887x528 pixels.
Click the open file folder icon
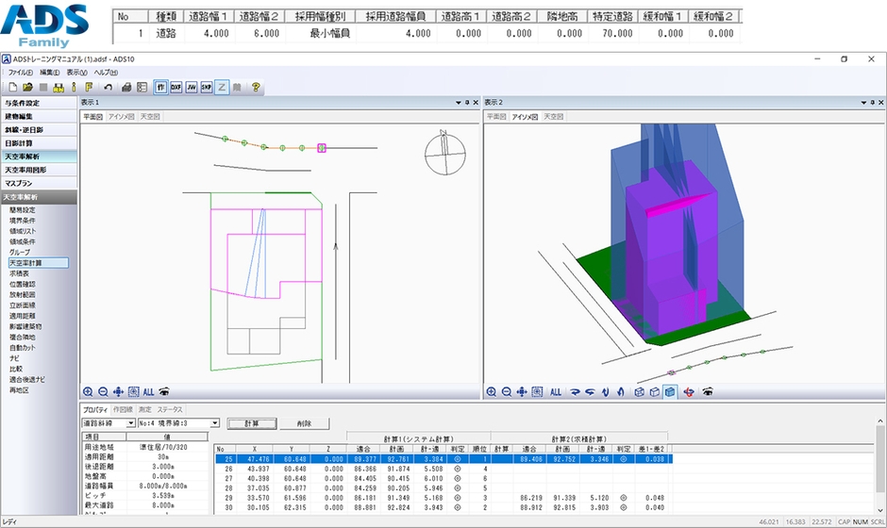pos(26,87)
